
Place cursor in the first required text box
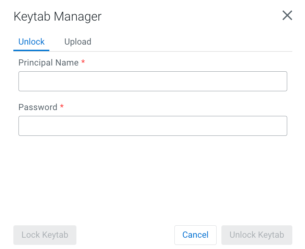152,81
